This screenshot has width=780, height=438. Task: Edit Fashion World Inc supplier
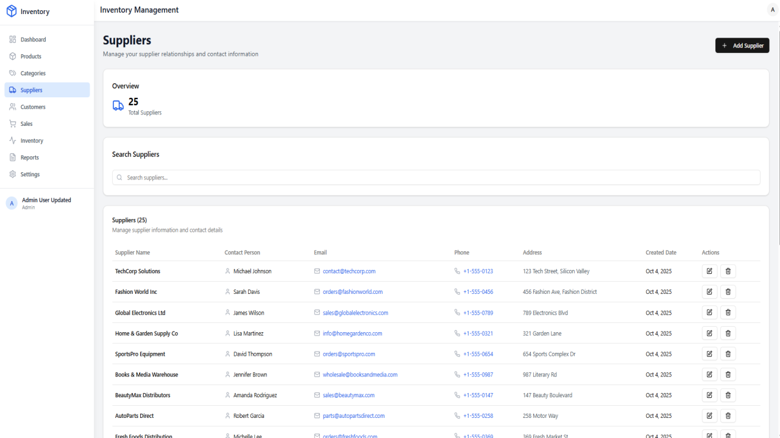pos(709,292)
